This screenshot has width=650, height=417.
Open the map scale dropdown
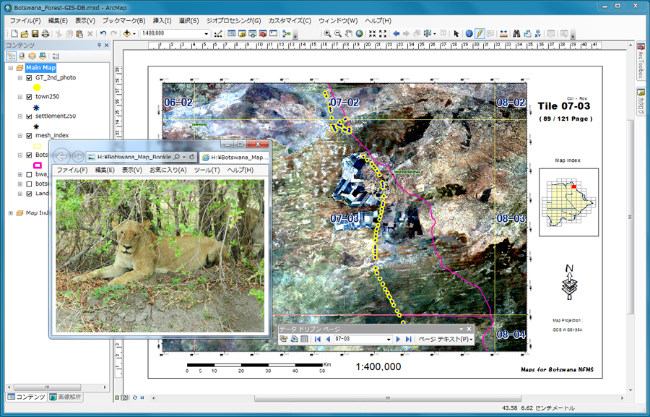pos(207,34)
